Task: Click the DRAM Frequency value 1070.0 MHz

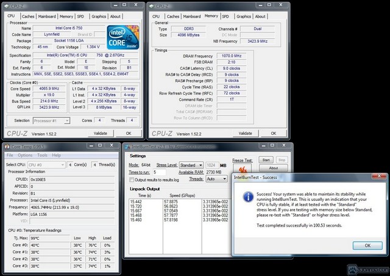Action: pos(232,56)
